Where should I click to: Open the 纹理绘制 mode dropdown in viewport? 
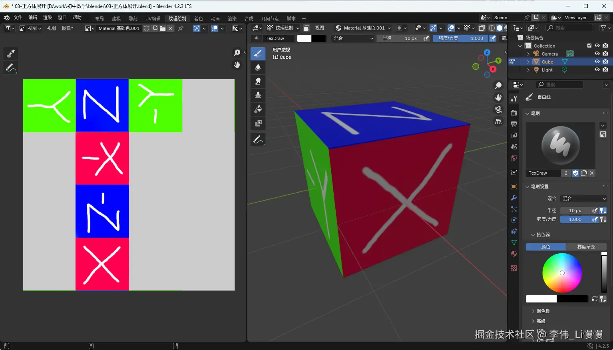[283, 28]
